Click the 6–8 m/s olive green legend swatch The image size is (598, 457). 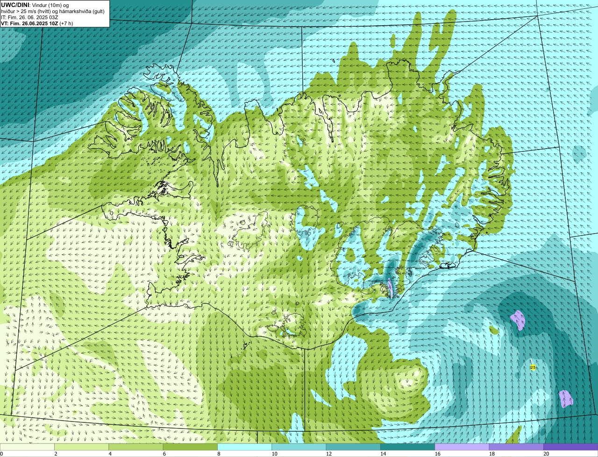pos(191,447)
